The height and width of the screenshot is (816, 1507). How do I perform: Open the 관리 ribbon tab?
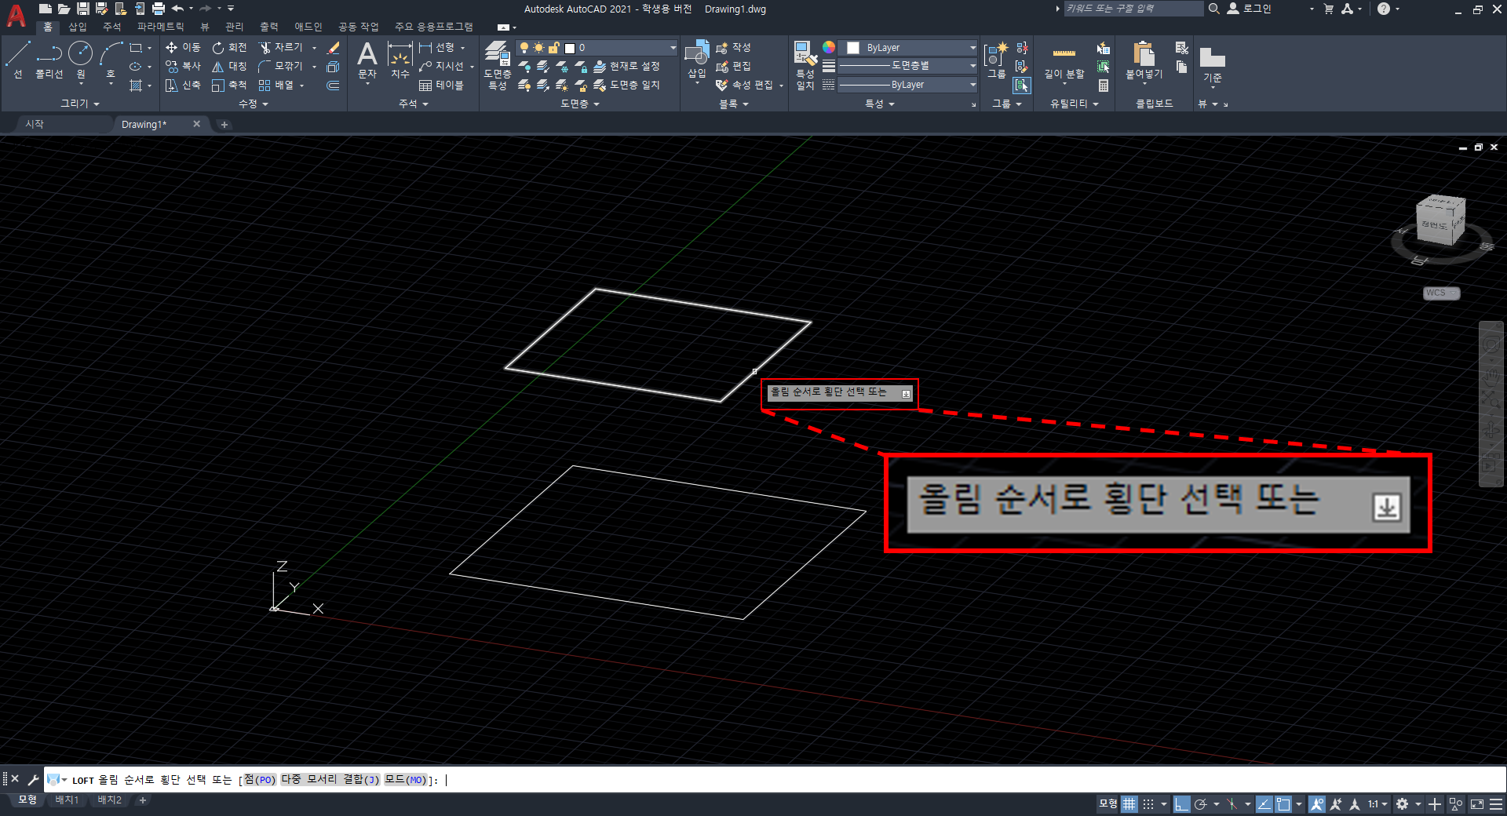(x=235, y=27)
